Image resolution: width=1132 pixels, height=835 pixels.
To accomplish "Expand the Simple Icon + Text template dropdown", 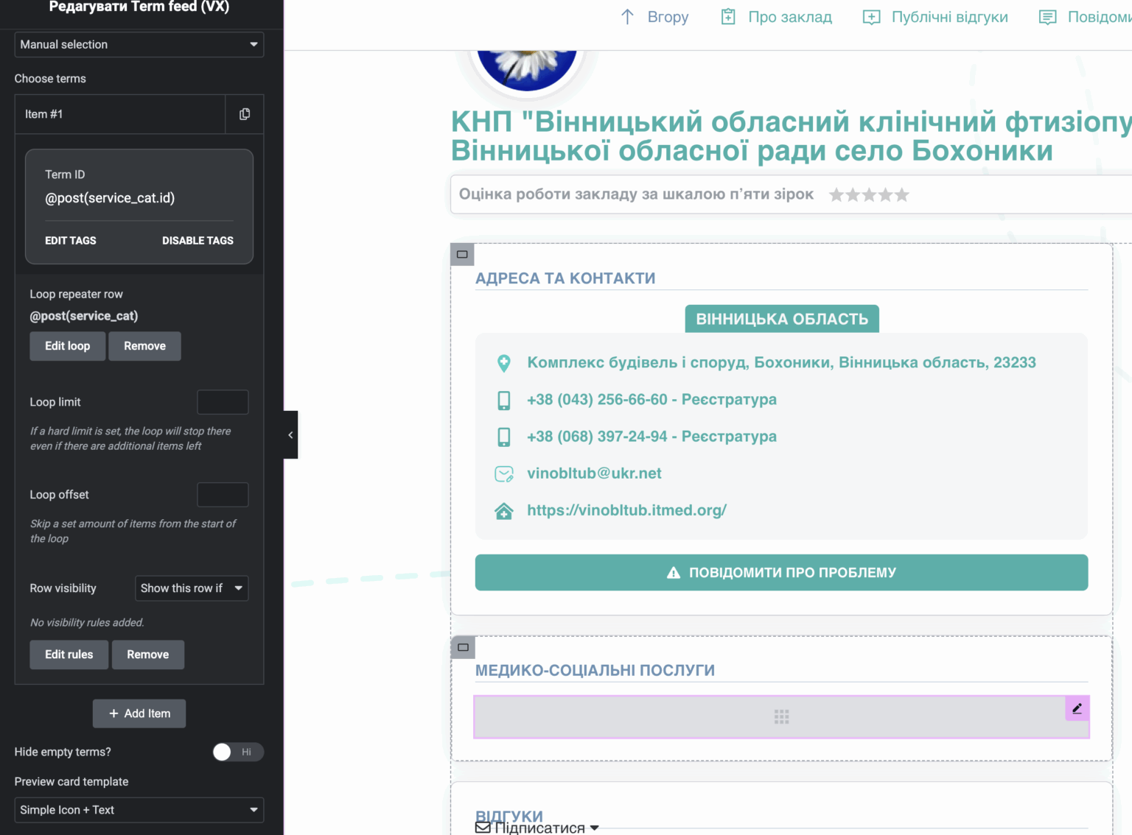I will (x=139, y=810).
